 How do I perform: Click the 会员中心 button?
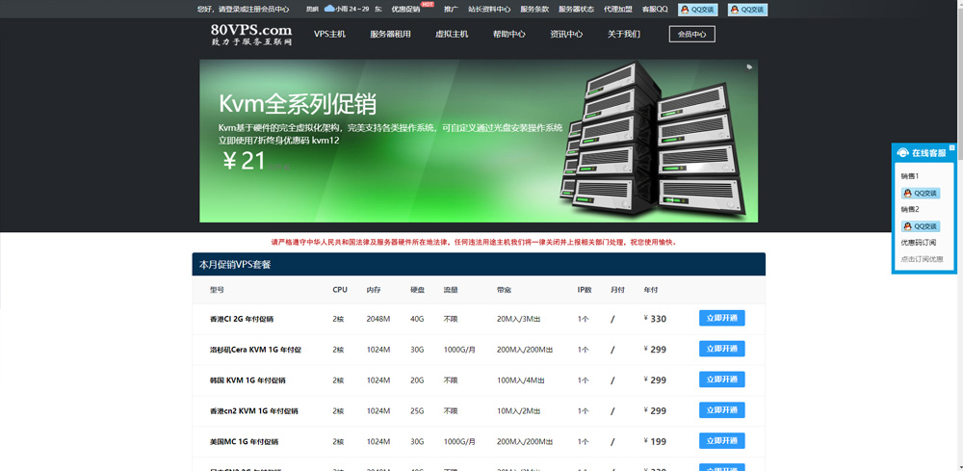point(691,34)
